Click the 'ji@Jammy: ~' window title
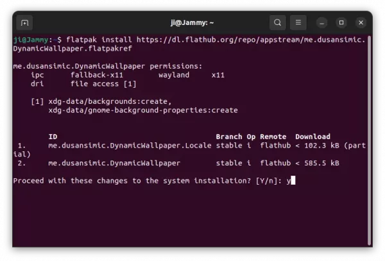 [192, 23]
